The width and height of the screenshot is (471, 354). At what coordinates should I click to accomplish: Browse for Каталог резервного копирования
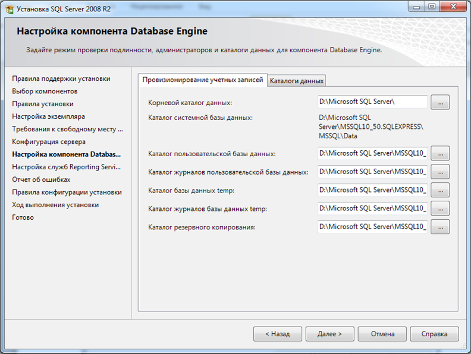pyautogui.click(x=440, y=227)
